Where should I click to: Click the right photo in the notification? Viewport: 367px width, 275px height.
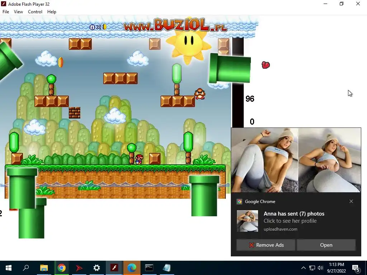[x=330, y=160]
